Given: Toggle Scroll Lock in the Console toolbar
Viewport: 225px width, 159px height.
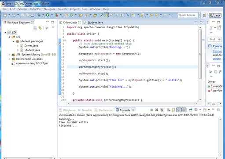Looking at the screenshot, I should [x=173, y=110].
